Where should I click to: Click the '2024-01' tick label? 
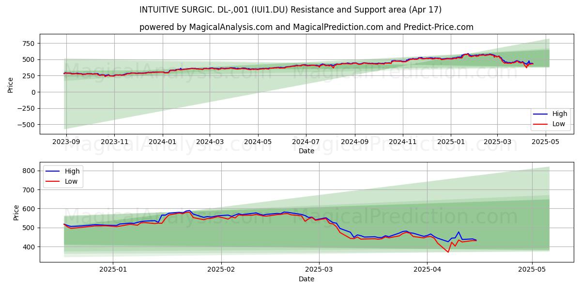[x=162, y=141]
